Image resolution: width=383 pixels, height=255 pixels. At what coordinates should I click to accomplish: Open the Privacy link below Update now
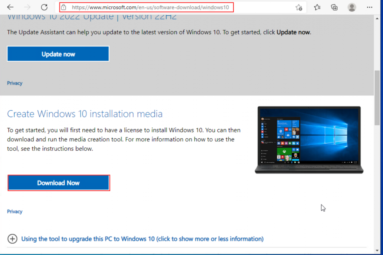coord(15,83)
